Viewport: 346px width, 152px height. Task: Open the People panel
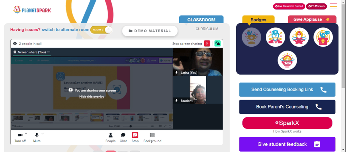pos(111,137)
